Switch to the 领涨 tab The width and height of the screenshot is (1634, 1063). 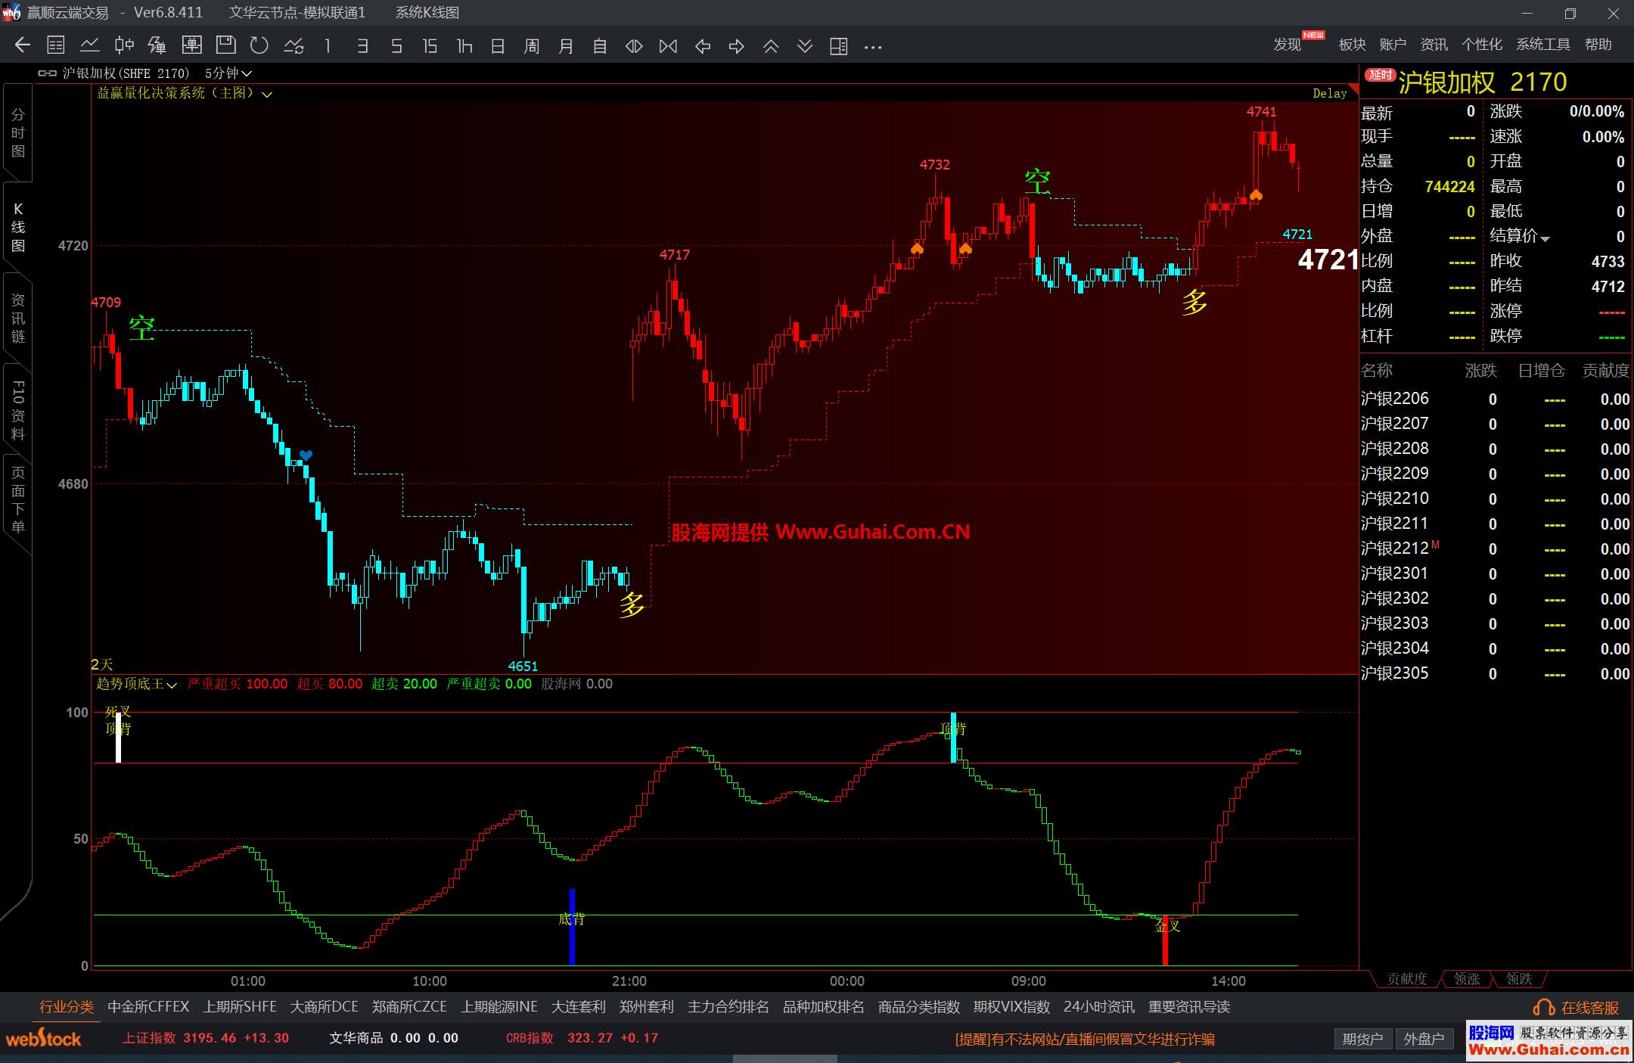pos(1466,979)
